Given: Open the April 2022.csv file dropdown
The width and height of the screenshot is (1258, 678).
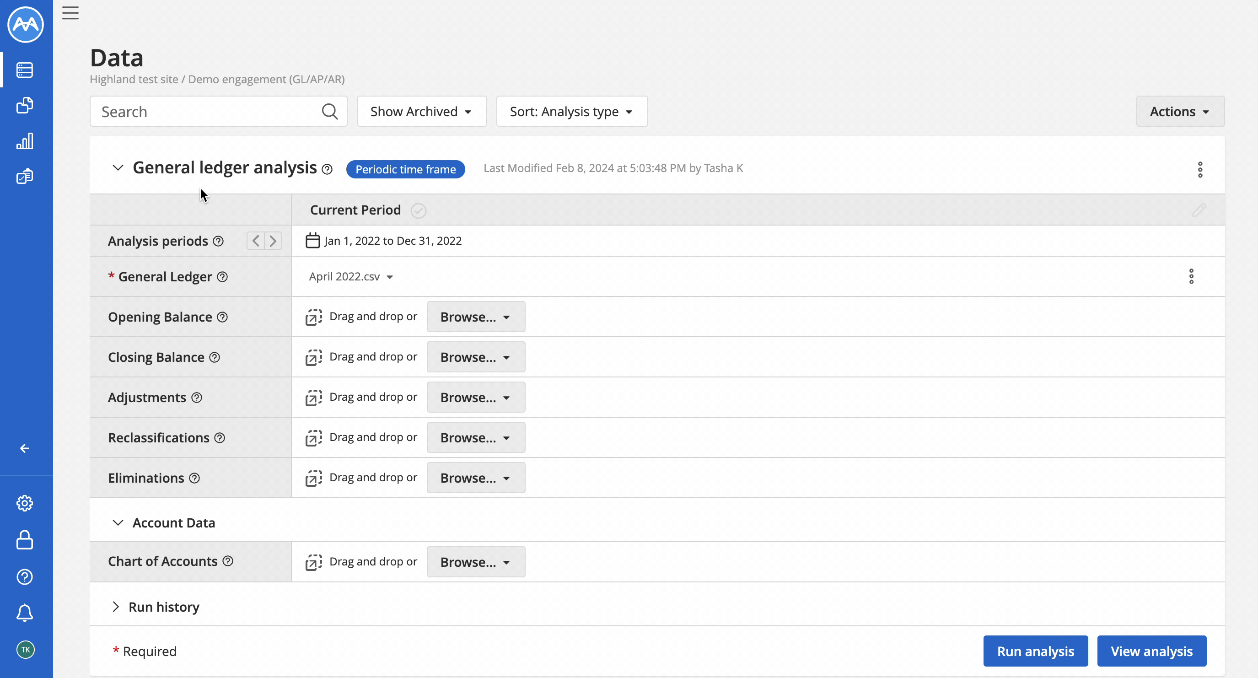Looking at the screenshot, I should point(351,277).
